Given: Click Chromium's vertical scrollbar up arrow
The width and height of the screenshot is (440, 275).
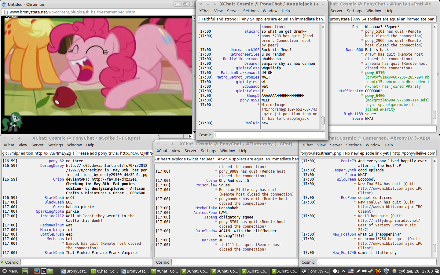Looking at the screenshot, I should (x=194, y=19).
